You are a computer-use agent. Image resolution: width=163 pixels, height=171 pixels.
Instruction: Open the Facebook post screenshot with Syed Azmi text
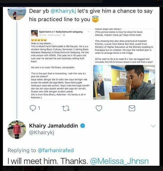(60, 64)
